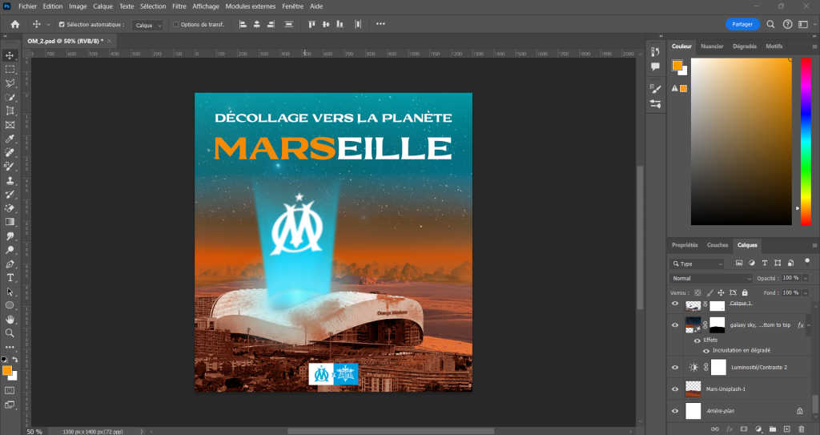The image size is (820, 435).
Task: Create a new group folder icon
Action: pos(773,429)
